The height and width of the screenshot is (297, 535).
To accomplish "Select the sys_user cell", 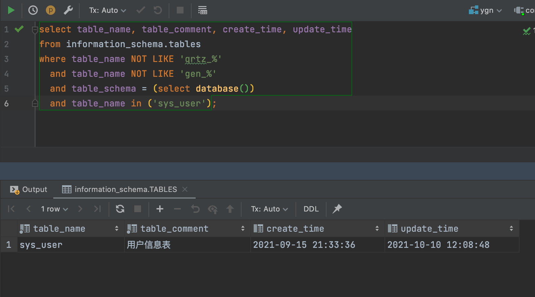I will pos(71,245).
